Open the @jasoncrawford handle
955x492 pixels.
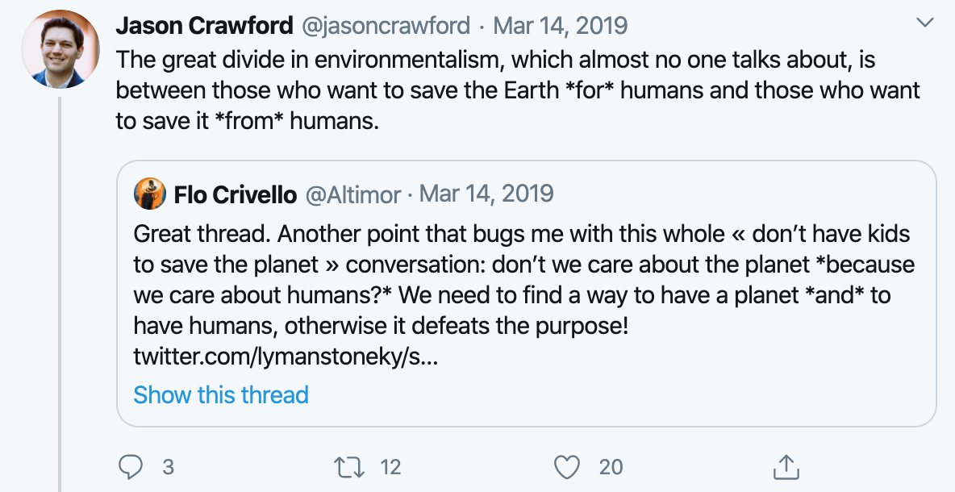pyautogui.click(x=386, y=26)
